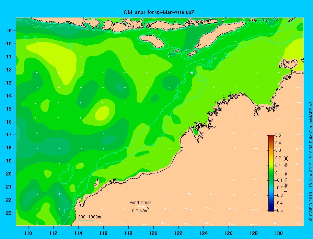Click the longitude axis label 110
The height and width of the screenshot is (239, 313).
click(28, 233)
